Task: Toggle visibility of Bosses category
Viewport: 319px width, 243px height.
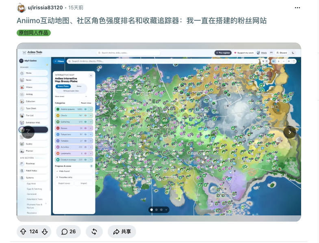Action: tap(86, 128)
